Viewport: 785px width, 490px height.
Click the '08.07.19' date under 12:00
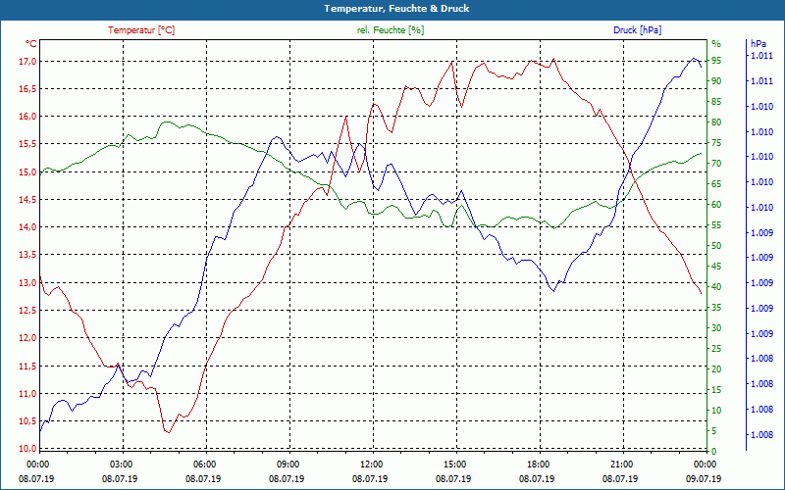(x=371, y=478)
